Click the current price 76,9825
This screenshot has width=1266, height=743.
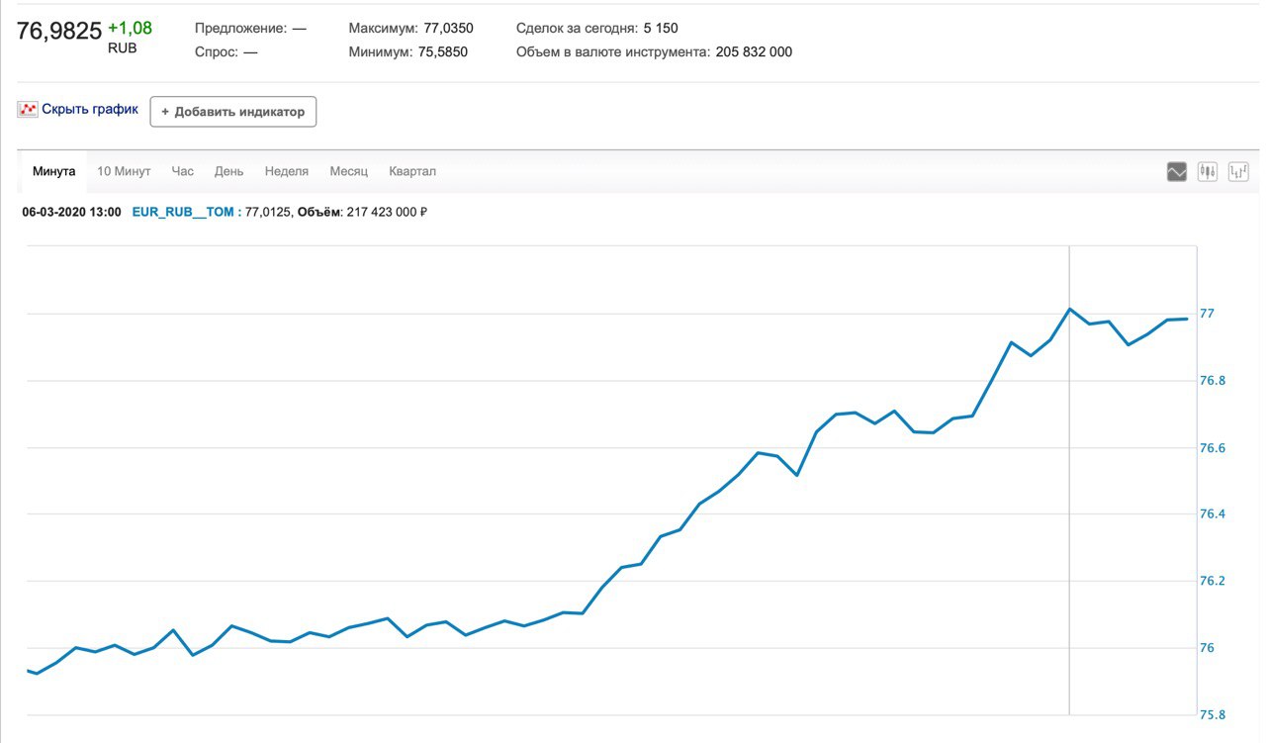tap(59, 32)
